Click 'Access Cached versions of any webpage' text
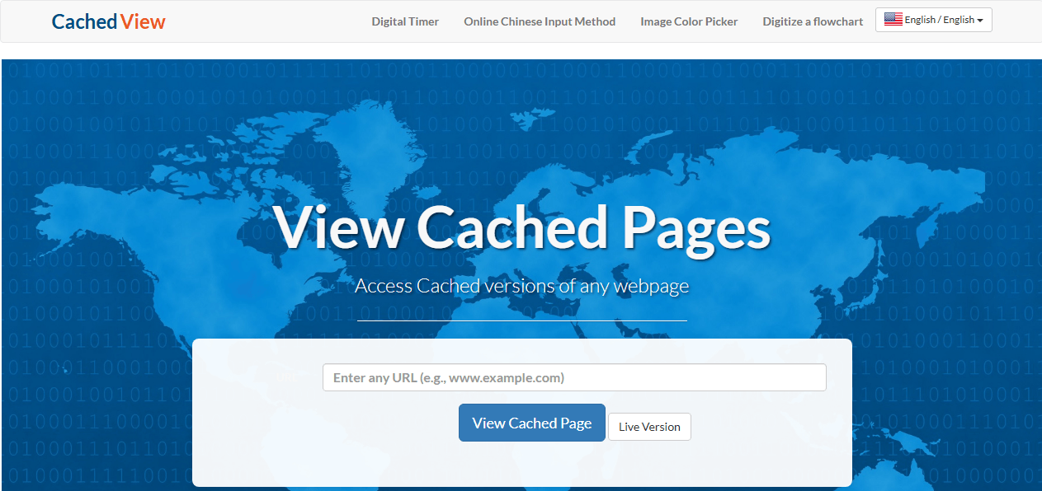The image size is (1042, 491). pos(521,286)
